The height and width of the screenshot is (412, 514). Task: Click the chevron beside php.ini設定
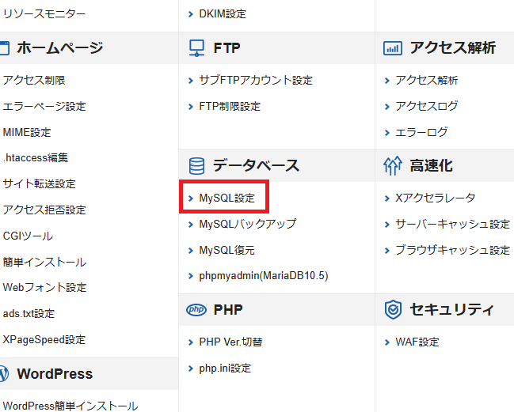tap(191, 369)
